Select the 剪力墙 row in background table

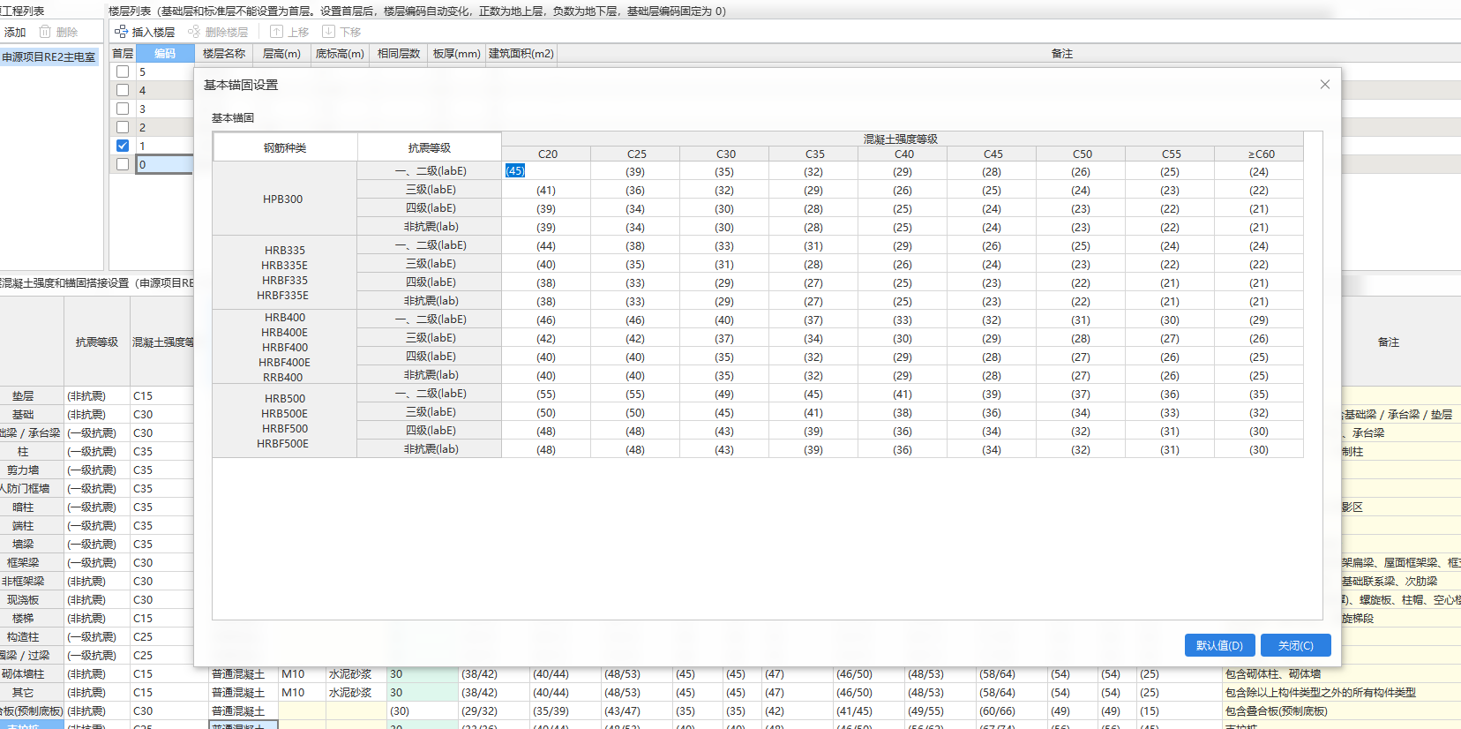click(23, 470)
